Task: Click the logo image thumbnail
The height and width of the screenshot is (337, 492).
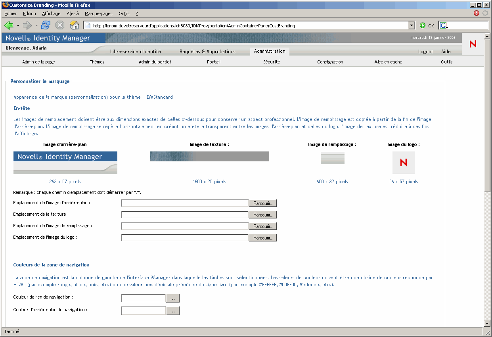Action: (x=404, y=163)
